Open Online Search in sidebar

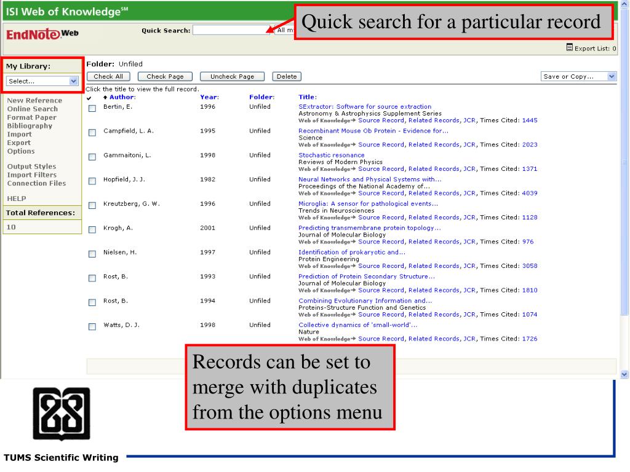tap(33, 109)
